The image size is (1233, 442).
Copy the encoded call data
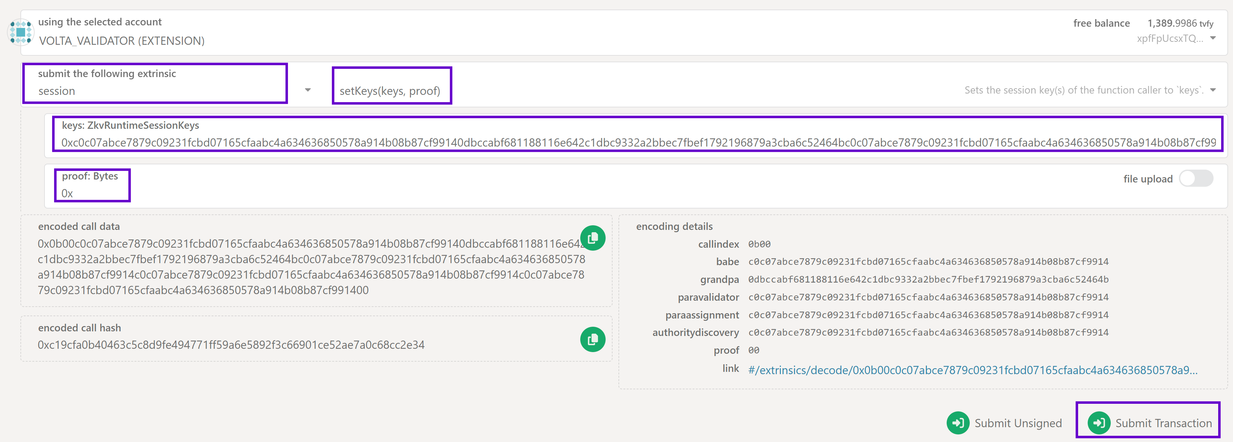click(x=592, y=238)
